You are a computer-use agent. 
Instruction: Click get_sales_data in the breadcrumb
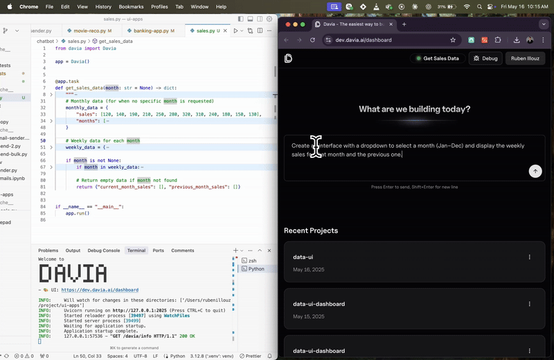click(112, 41)
